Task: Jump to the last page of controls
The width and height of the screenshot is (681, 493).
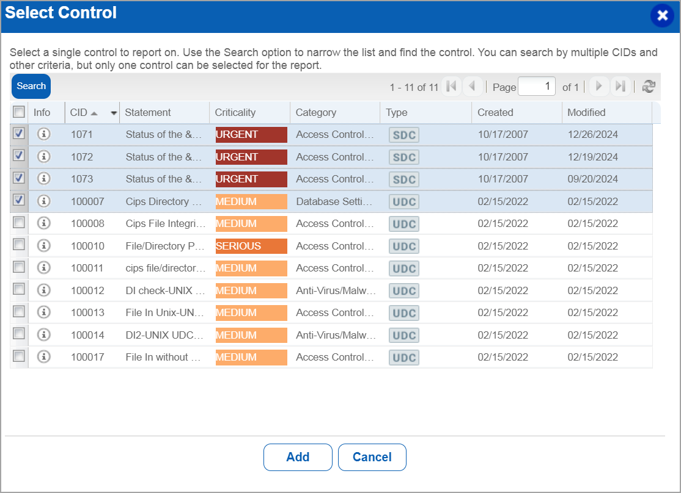Action: pyautogui.click(x=620, y=87)
